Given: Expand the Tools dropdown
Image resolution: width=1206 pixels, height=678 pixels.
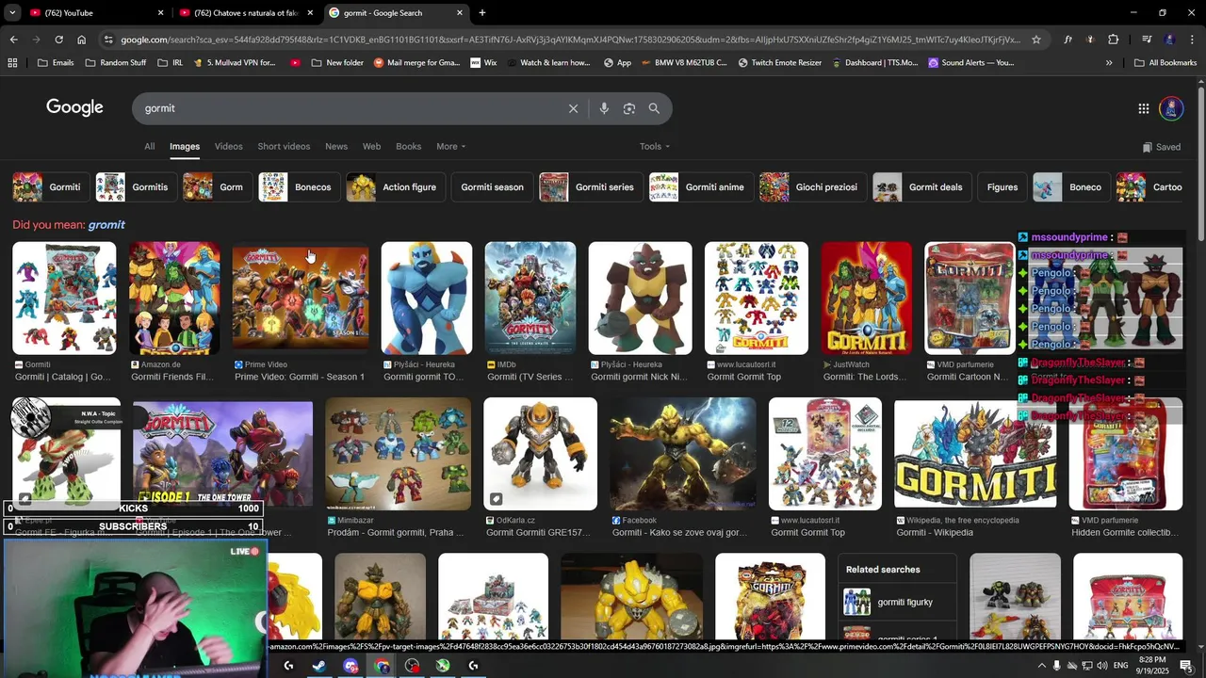Looking at the screenshot, I should click(x=655, y=147).
